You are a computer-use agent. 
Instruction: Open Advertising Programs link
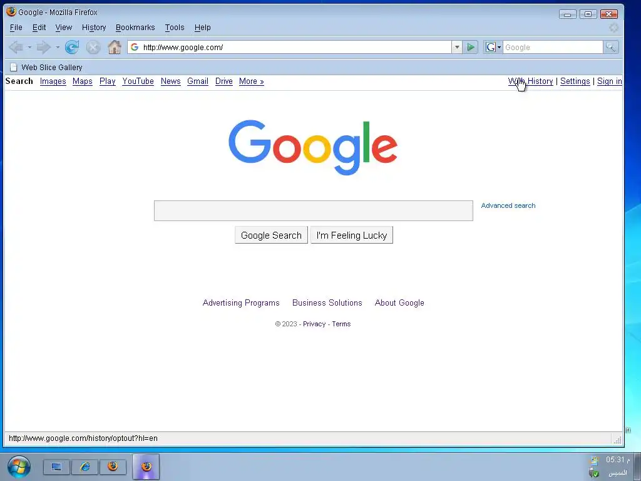click(241, 303)
